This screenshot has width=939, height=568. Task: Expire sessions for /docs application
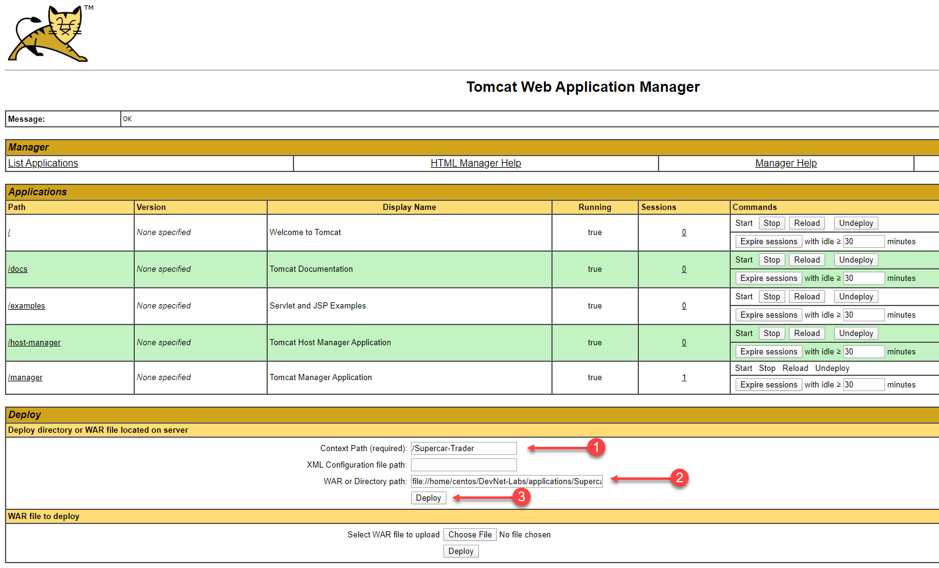point(769,278)
